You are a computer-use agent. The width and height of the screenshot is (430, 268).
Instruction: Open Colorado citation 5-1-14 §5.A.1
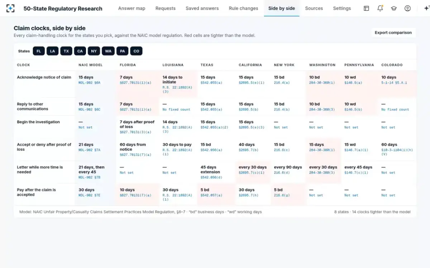(x=394, y=83)
